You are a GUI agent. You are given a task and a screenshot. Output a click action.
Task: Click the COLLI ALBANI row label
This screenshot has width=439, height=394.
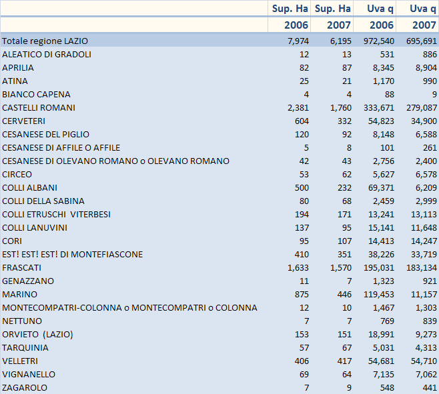(29, 188)
